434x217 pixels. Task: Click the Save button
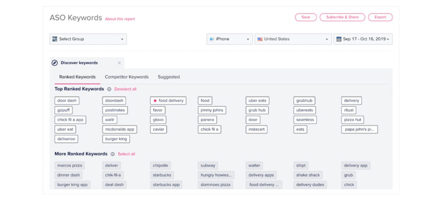pos(306,17)
